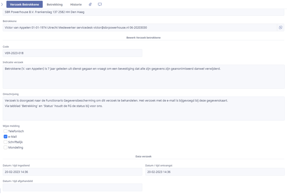
Task: Enable the Telefonisch checkbox
Action: (5, 131)
